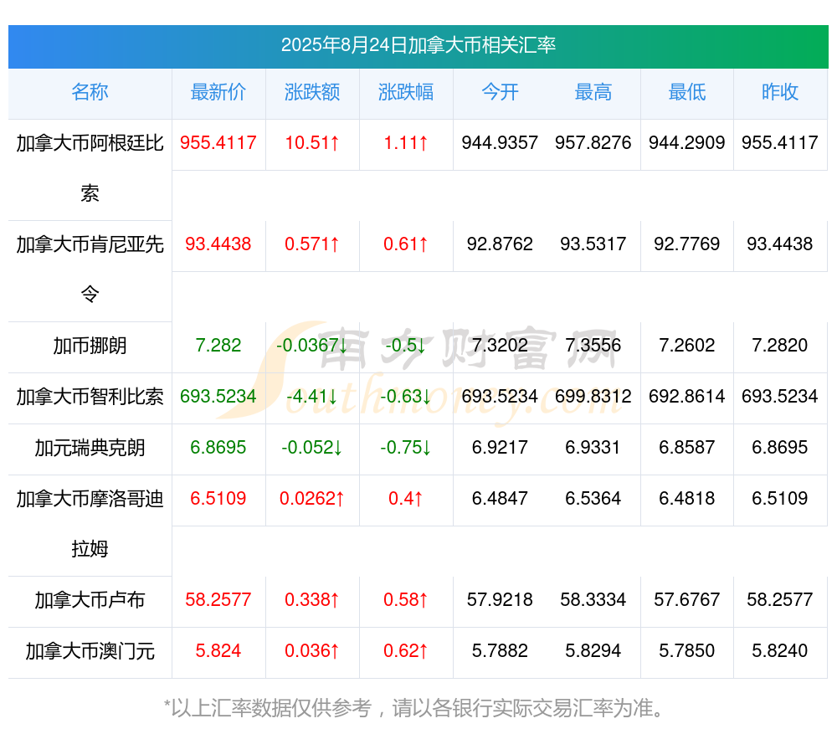837x734 pixels.
Task: Click the opening value 7.3202
Action: (500, 346)
